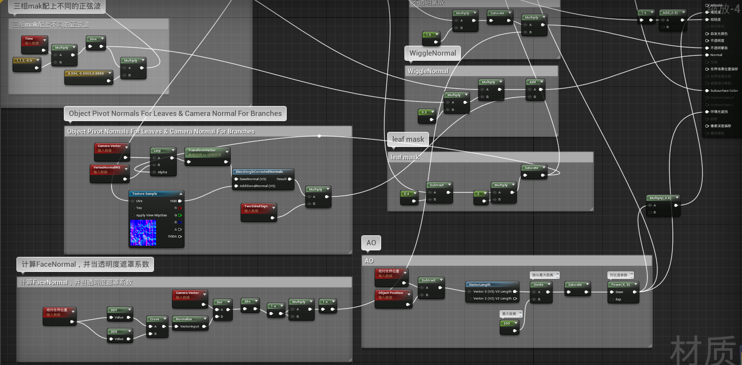
Task: Click the BaseNormal (V3) input pin
Action: (236, 179)
